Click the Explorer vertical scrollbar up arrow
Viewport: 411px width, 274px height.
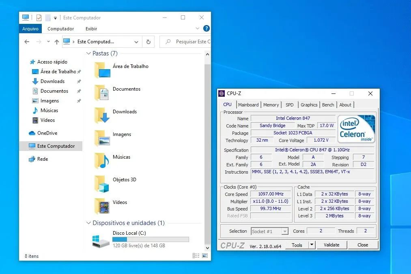pos(207,54)
